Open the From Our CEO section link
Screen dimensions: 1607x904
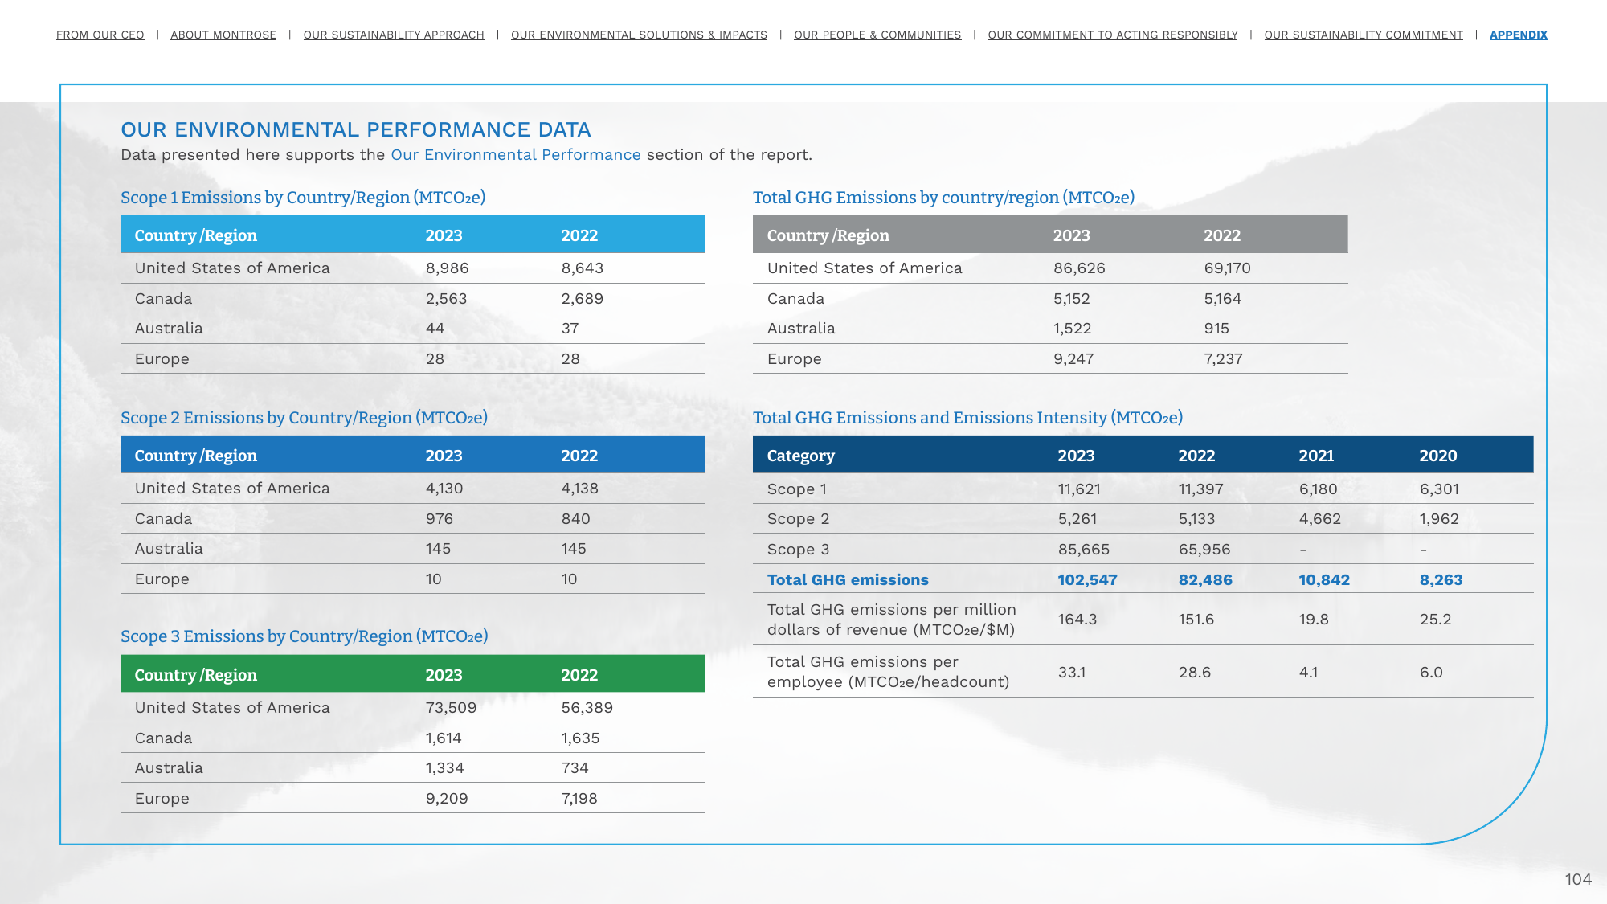[x=100, y=35]
